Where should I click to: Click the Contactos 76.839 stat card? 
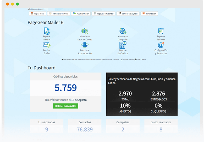85,126
